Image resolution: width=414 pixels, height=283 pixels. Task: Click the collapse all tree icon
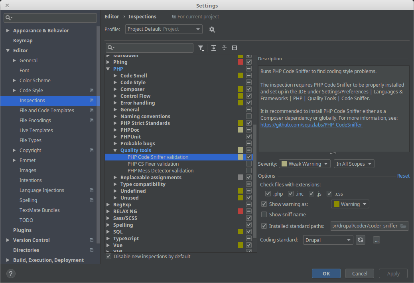pyautogui.click(x=224, y=48)
